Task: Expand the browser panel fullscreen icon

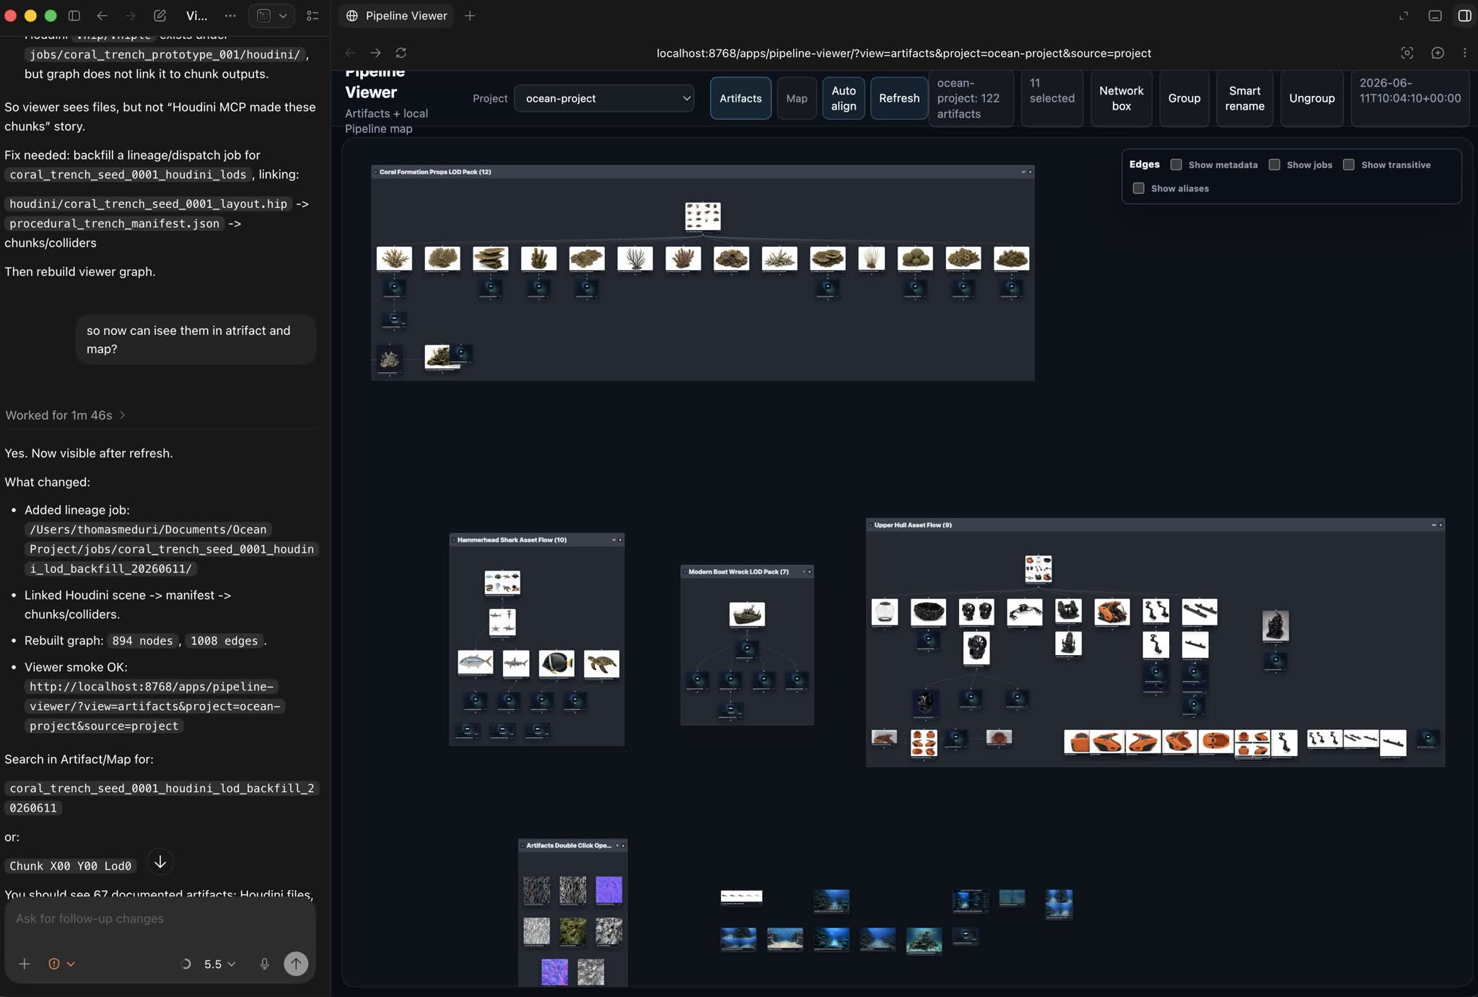Action: click(x=1404, y=15)
